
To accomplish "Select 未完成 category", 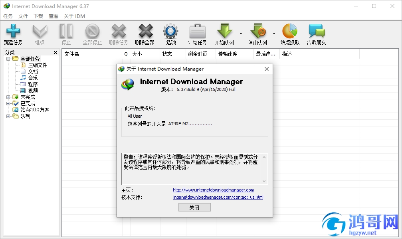I will point(28,97).
